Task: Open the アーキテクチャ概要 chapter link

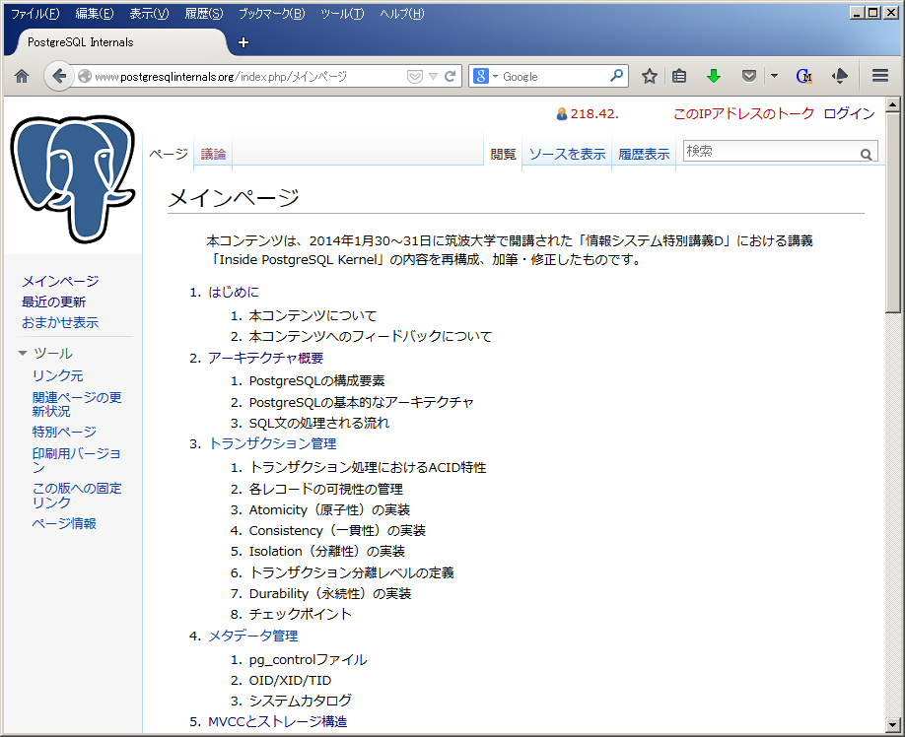Action: [265, 358]
